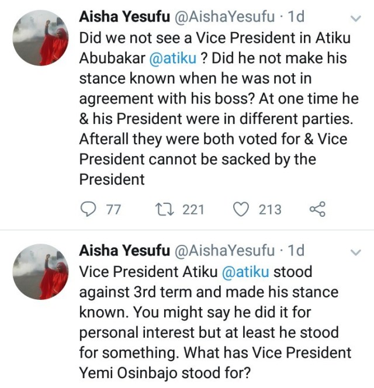Viewport: 374px width, 388px height.
Task: Retweet the Atiku Abubakar Vice President tweet
Action: pyautogui.click(x=161, y=209)
